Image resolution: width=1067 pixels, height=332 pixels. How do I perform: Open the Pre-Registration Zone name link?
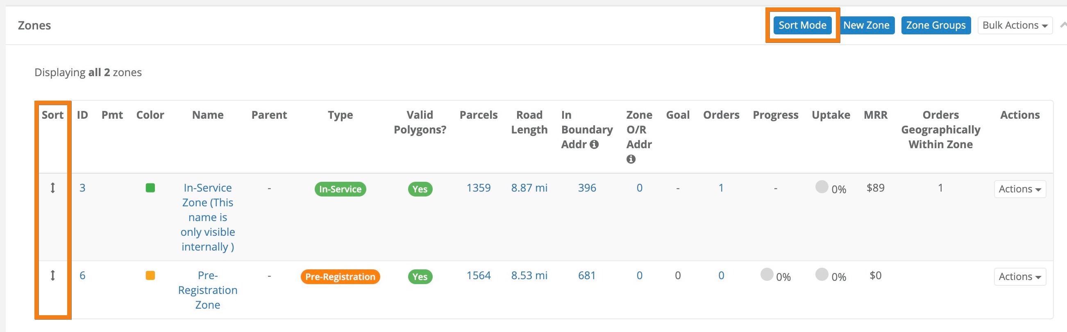(207, 290)
